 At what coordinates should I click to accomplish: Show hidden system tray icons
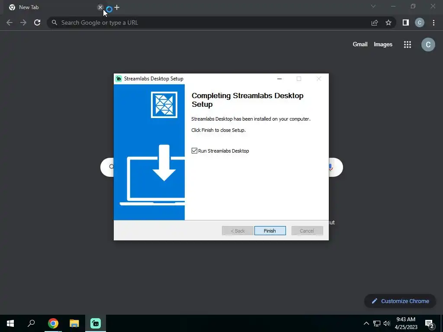366,323
